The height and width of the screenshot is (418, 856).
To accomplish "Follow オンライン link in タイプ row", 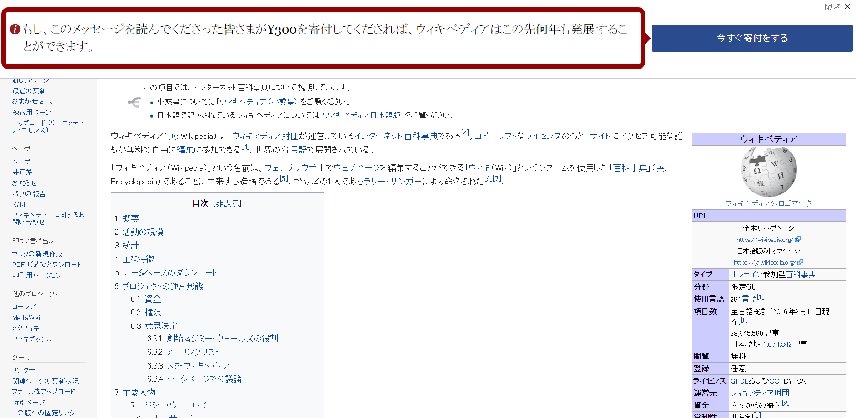I will [x=747, y=275].
